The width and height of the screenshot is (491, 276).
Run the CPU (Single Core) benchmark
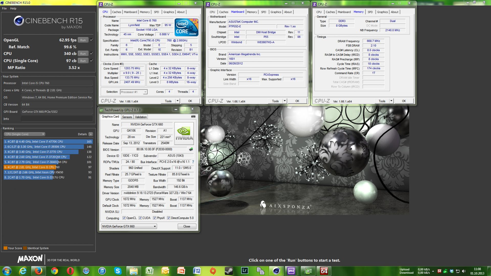pos(83,61)
